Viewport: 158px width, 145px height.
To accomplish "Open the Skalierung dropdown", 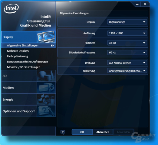I will pos(127,71).
